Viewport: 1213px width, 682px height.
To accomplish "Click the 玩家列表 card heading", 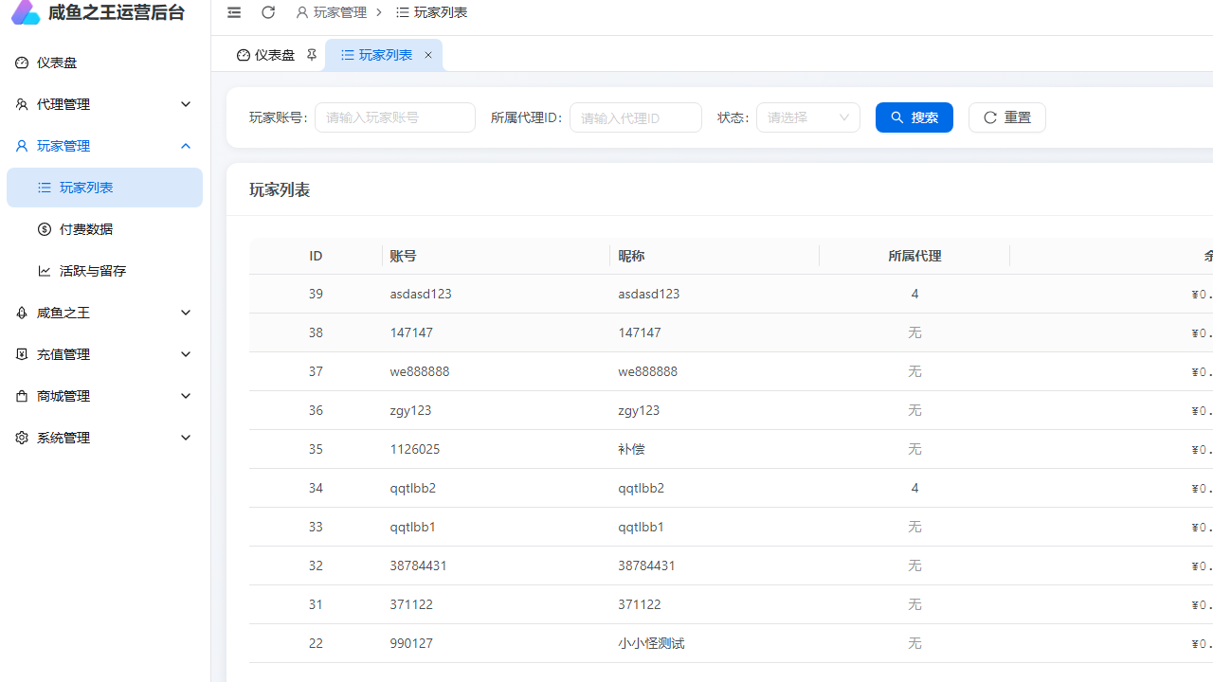I will [x=280, y=189].
